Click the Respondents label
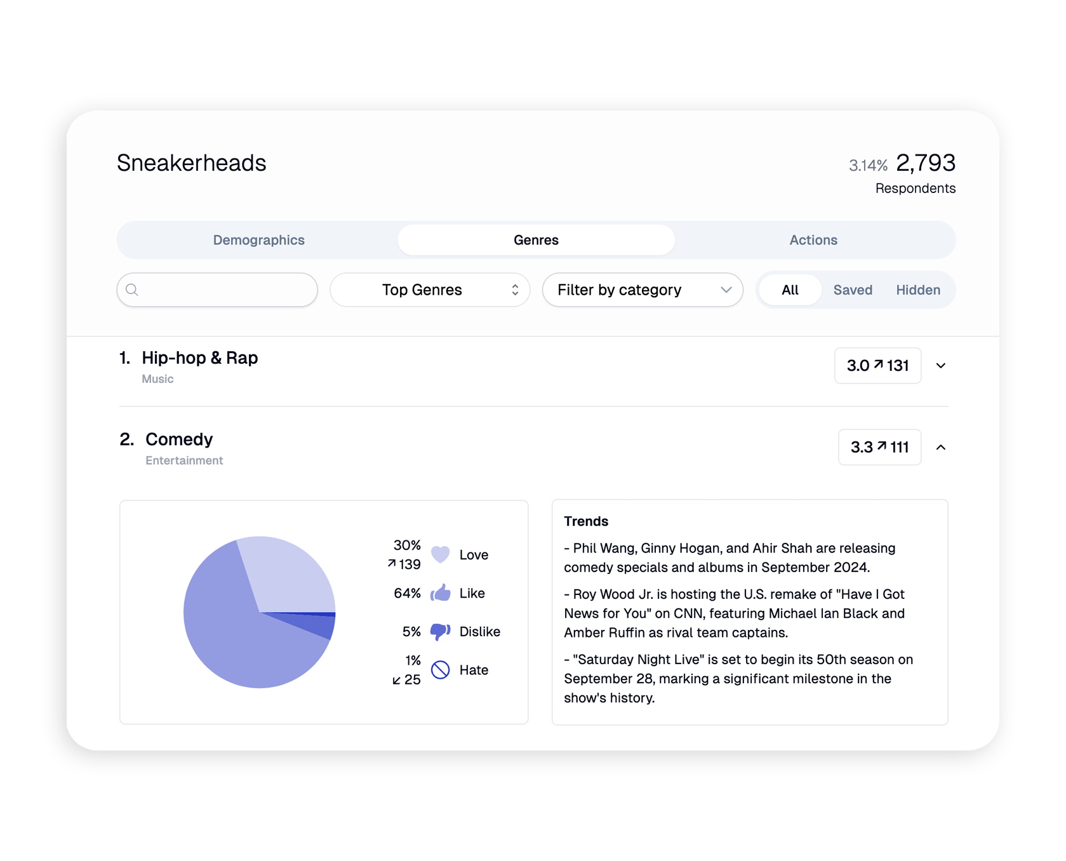The height and width of the screenshot is (861, 1066). [x=915, y=189]
